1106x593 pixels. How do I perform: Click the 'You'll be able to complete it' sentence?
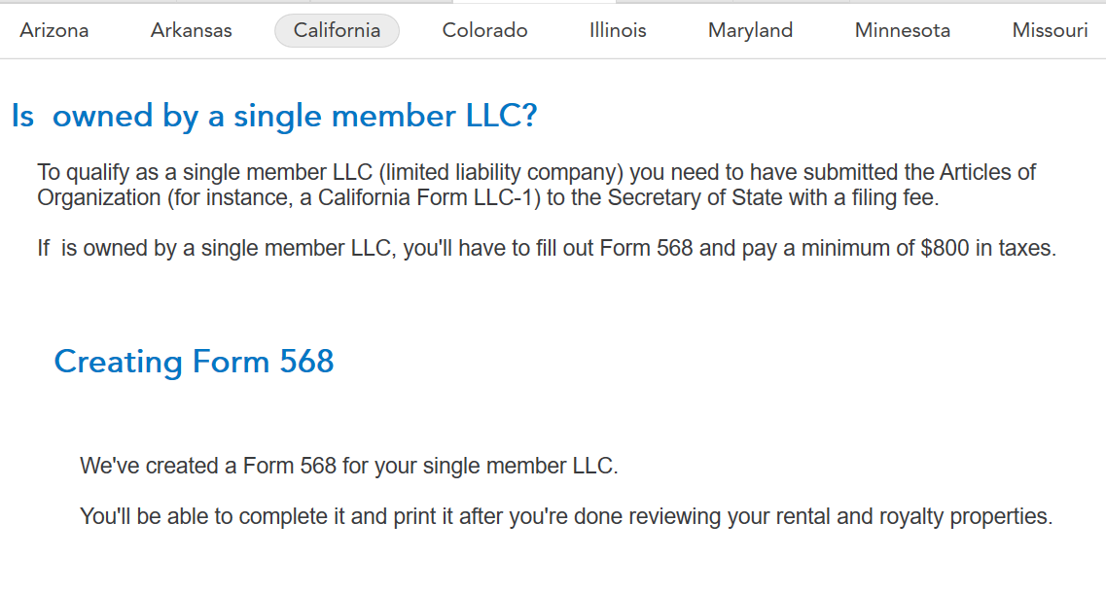565,516
